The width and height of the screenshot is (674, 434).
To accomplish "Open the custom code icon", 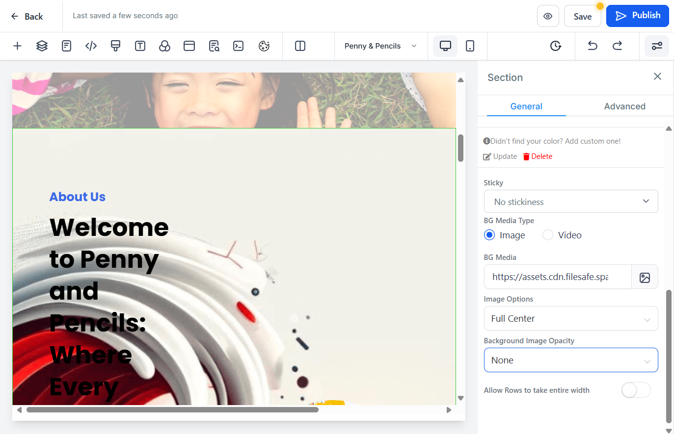I will [91, 46].
